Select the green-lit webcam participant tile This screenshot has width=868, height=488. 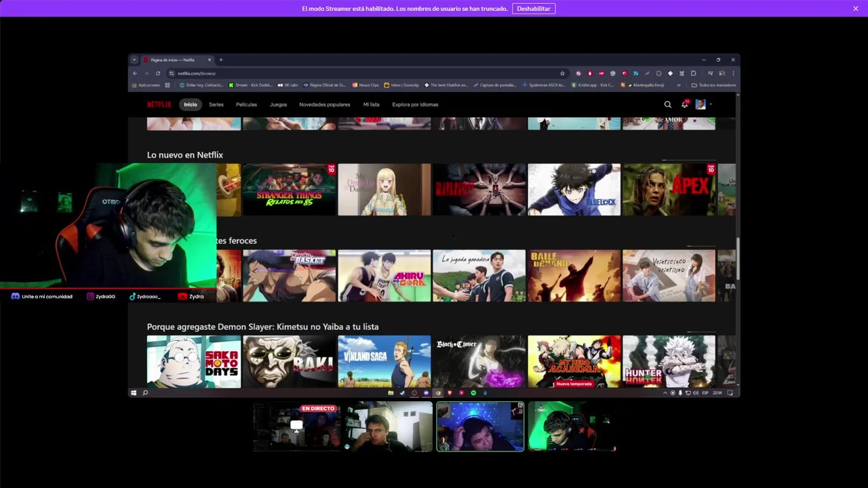[x=572, y=427]
